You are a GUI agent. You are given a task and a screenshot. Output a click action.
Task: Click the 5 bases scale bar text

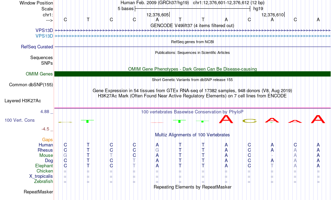[125, 9]
